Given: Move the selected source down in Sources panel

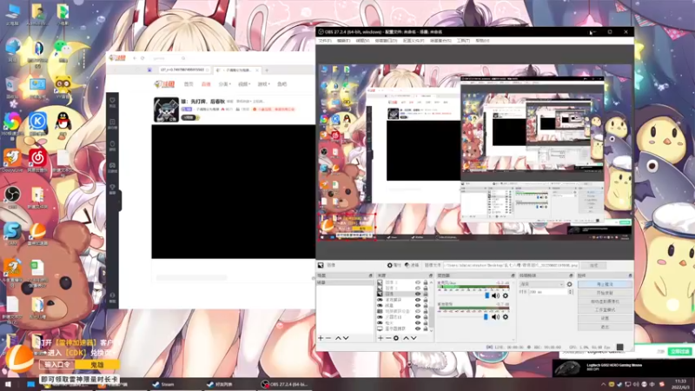Looking at the screenshot, I should [x=414, y=338].
